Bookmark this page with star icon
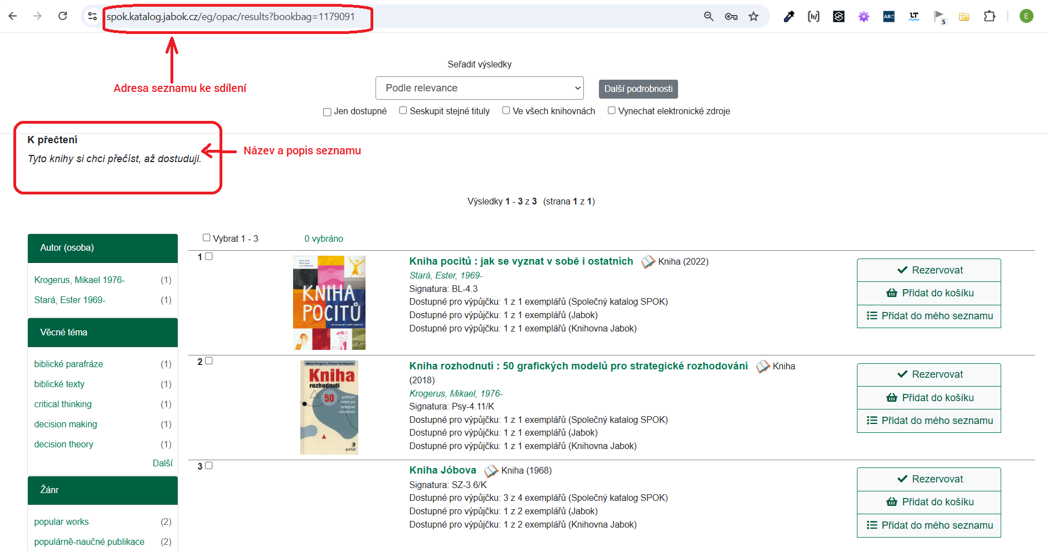 pyautogui.click(x=753, y=17)
